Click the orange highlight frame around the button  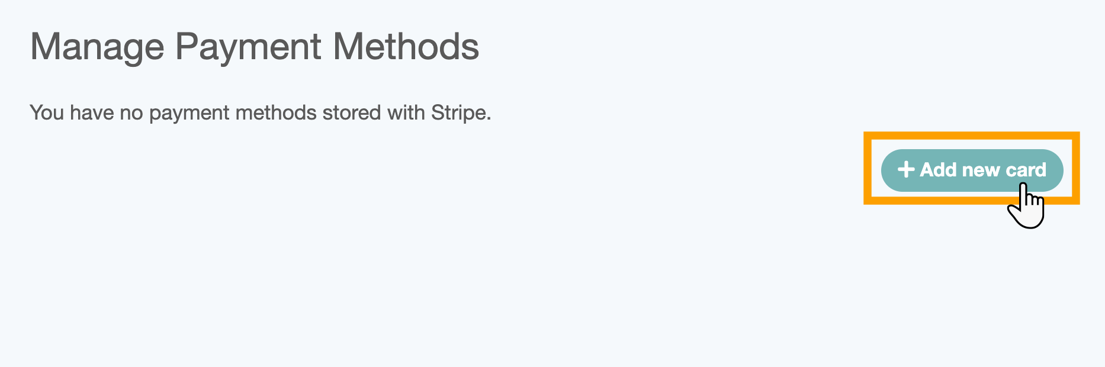972,136
